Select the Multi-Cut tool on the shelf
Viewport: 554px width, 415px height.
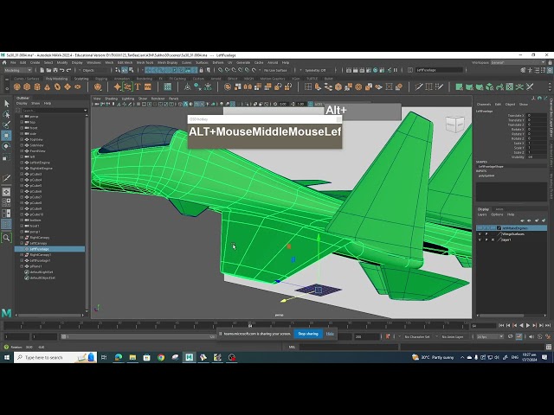coord(419,86)
